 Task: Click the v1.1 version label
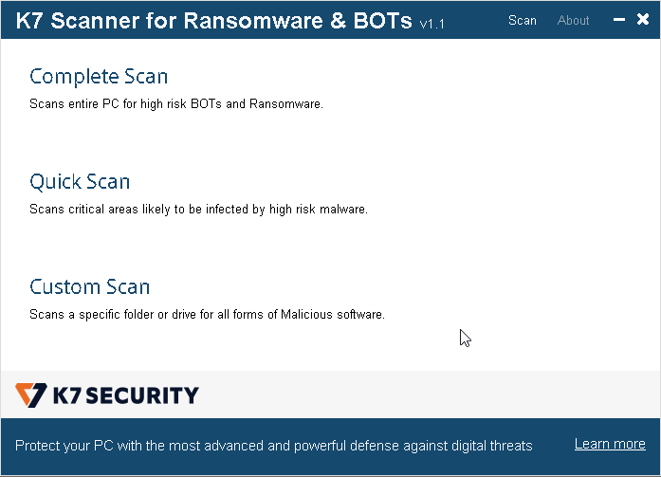(x=431, y=24)
